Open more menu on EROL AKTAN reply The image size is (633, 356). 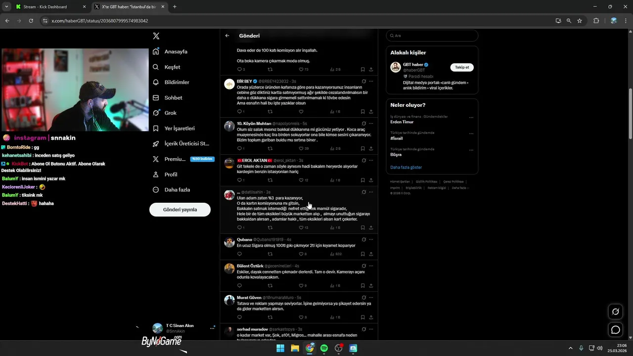pyautogui.click(x=371, y=160)
